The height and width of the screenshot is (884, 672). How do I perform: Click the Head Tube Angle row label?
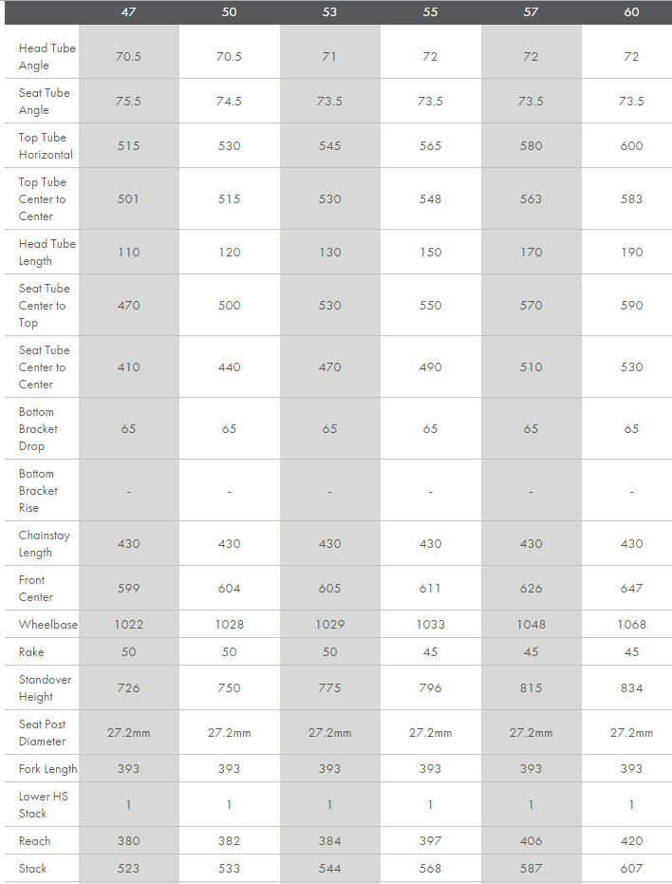[x=47, y=57]
